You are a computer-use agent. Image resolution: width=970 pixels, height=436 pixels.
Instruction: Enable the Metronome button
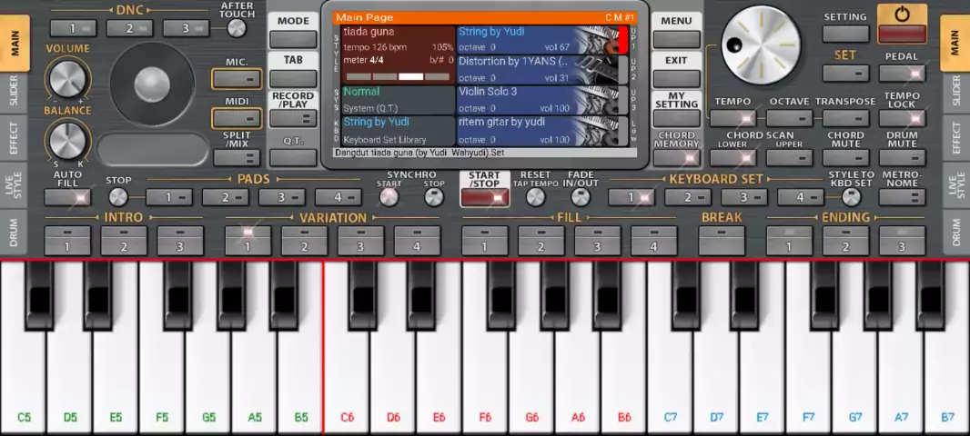pyautogui.click(x=901, y=196)
